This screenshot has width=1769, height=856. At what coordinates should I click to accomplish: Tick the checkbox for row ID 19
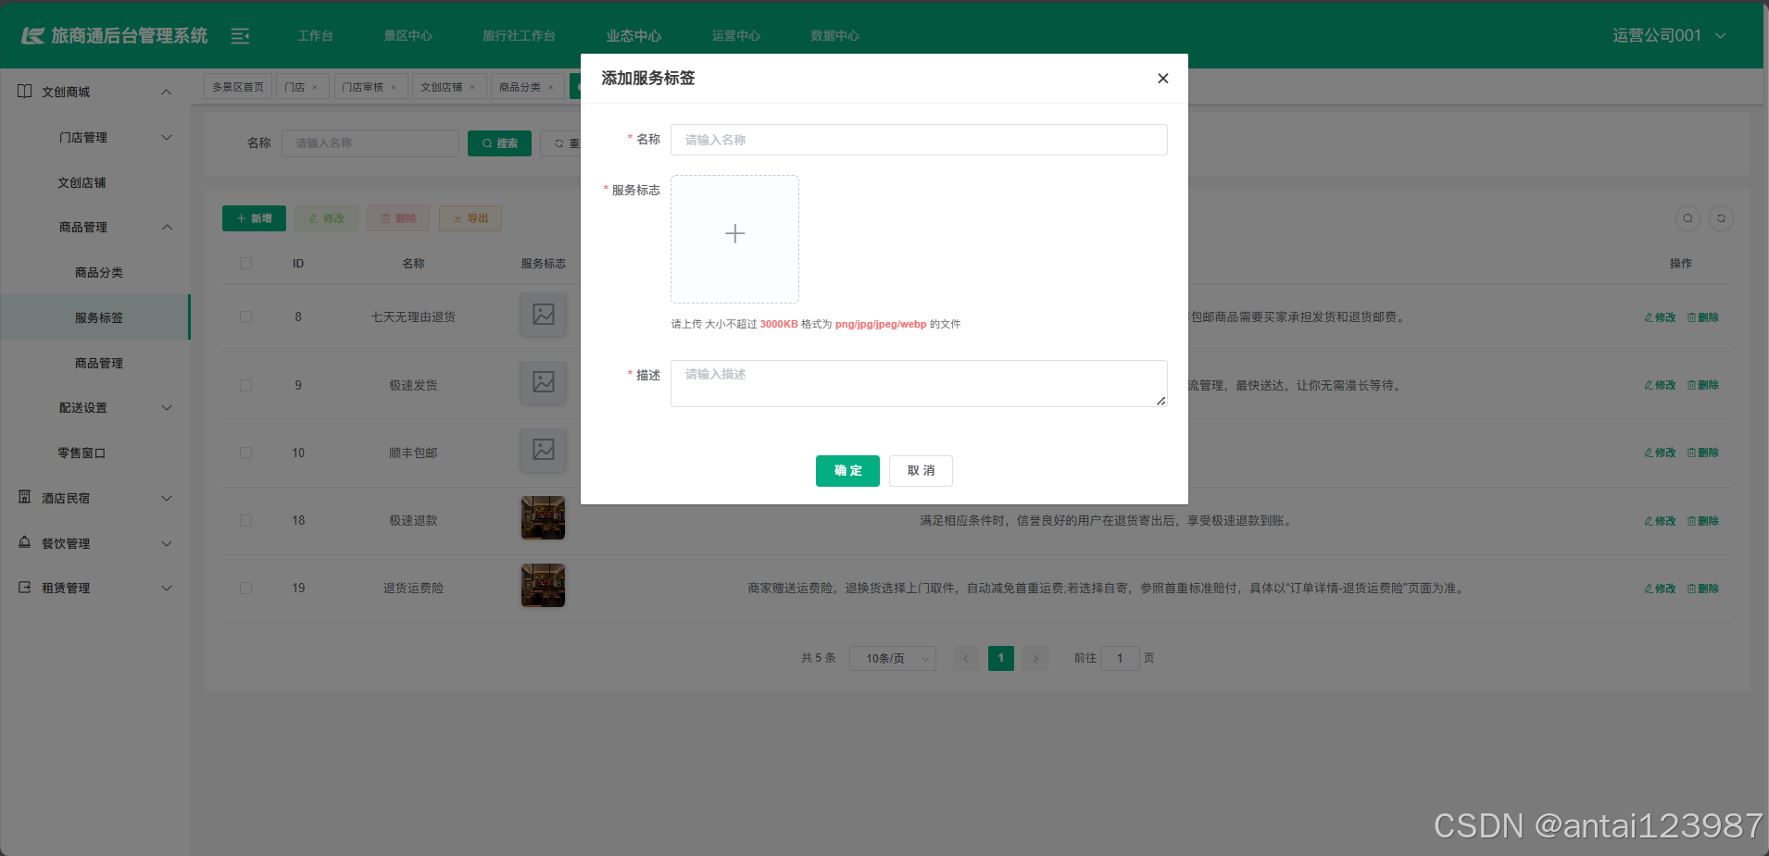click(245, 588)
